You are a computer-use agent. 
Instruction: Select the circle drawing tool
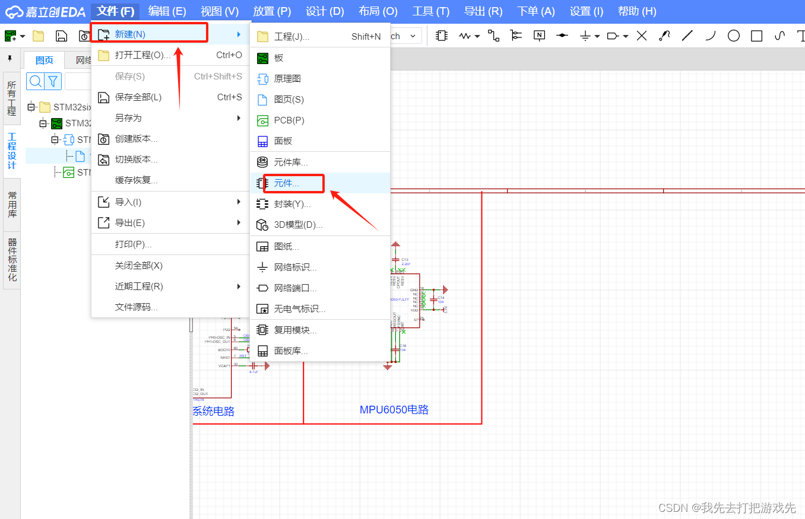(734, 36)
